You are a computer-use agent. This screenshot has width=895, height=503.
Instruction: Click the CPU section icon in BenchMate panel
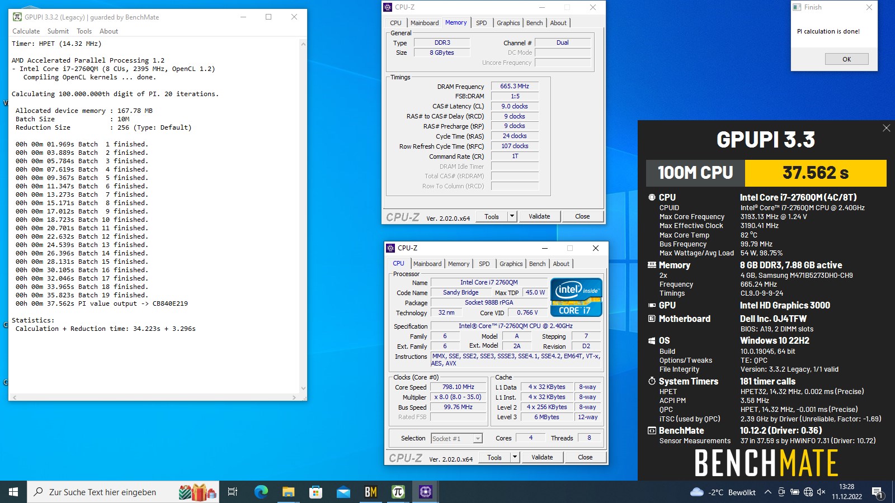tap(652, 197)
